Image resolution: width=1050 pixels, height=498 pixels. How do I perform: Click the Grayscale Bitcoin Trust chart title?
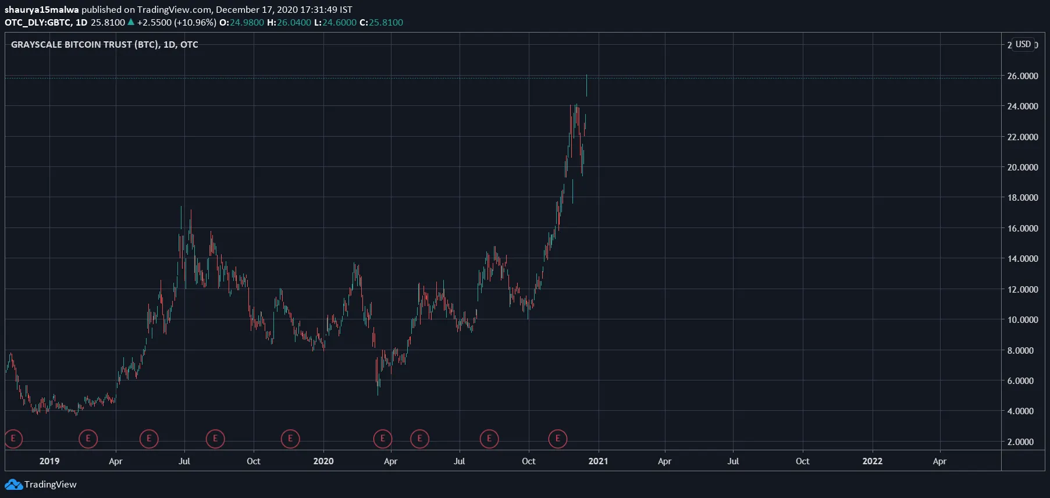click(105, 45)
